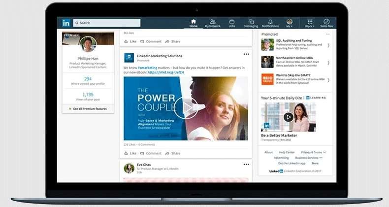Click the LinkedIn Learning logo
Image resolution: width=389 pixels, height=207 pixels.
tap(316, 98)
